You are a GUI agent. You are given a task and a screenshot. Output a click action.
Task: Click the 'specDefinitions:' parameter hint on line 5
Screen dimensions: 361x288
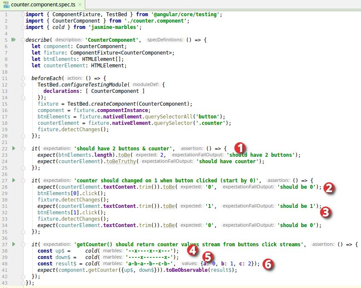click(x=165, y=40)
